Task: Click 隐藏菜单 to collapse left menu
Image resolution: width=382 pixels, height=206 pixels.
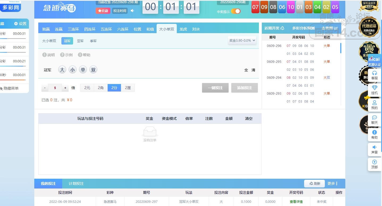Action: (x=11, y=88)
